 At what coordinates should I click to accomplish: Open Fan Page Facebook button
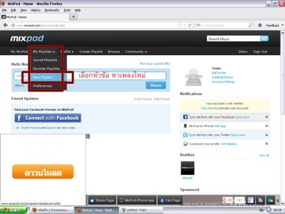pyautogui.click(x=170, y=200)
